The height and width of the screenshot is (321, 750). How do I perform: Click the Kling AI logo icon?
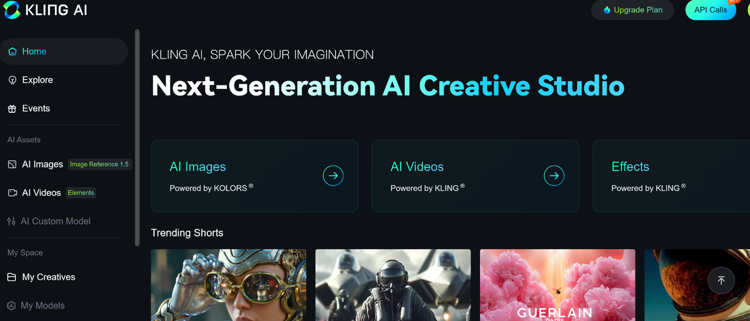(11, 10)
